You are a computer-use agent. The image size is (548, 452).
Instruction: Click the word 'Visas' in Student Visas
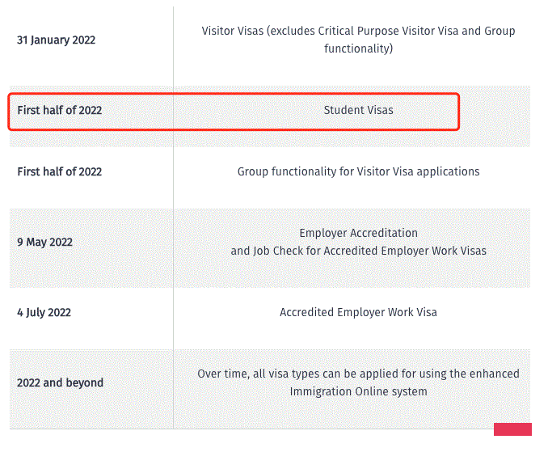380,110
